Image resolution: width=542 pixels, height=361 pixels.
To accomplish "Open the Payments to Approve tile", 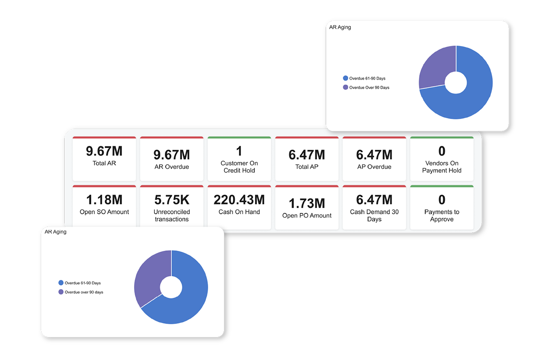I will pos(442,207).
